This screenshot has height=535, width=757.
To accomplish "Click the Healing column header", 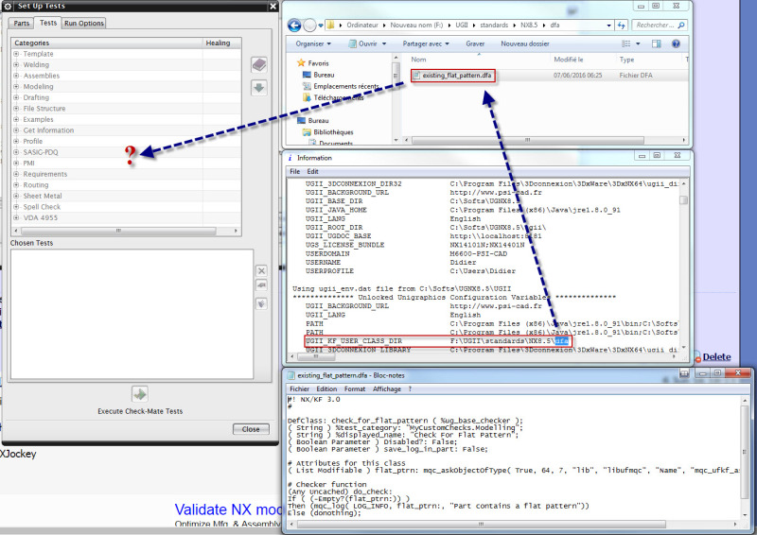I will click(221, 43).
